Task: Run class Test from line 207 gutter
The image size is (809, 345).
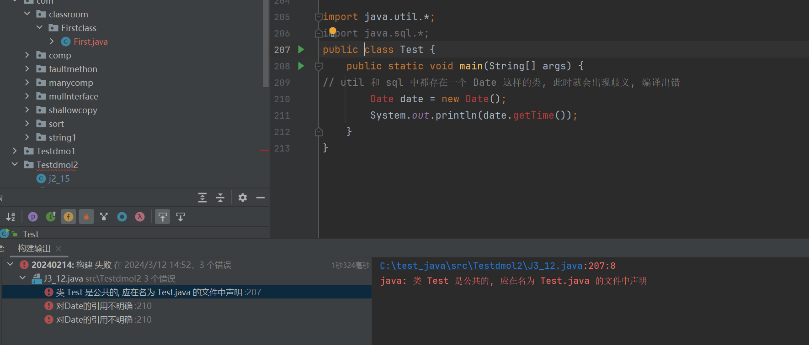Action: point(301,49)
